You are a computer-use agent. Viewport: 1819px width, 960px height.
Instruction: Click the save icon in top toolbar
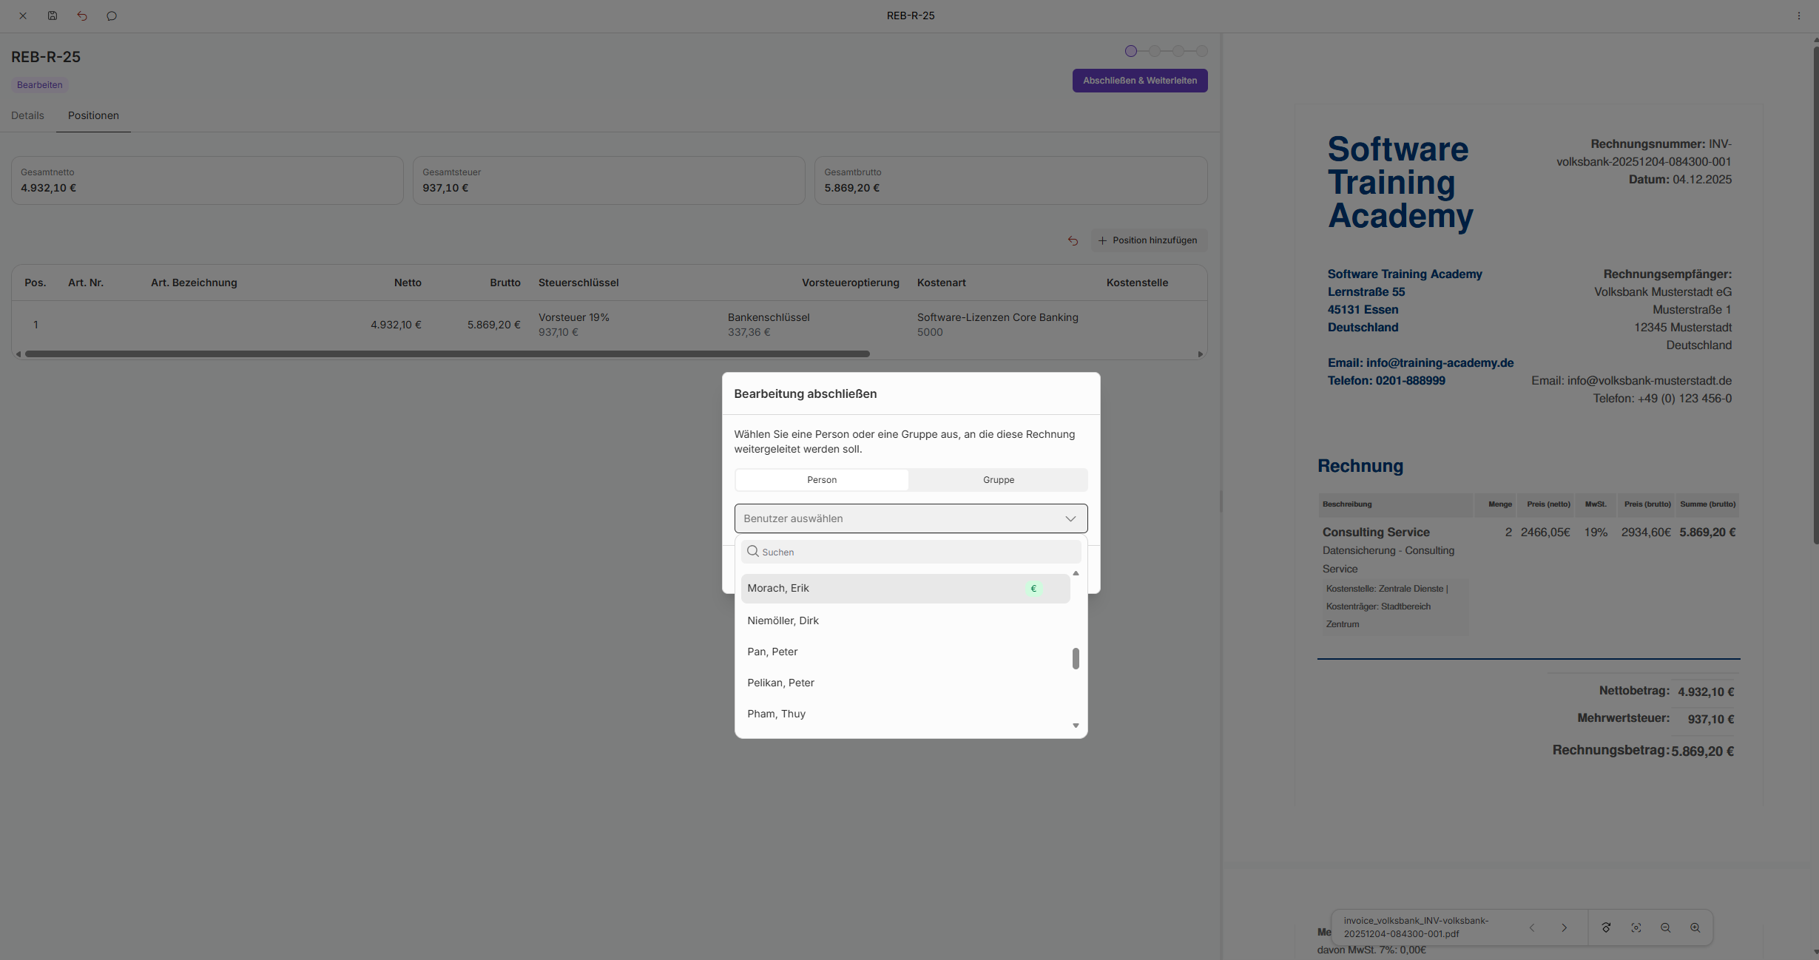pos(53,16)
